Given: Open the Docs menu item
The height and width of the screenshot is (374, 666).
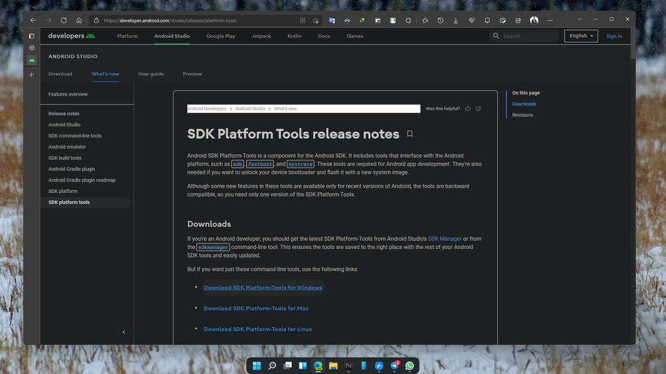Looking at the screenshot, I should point(324,36).
